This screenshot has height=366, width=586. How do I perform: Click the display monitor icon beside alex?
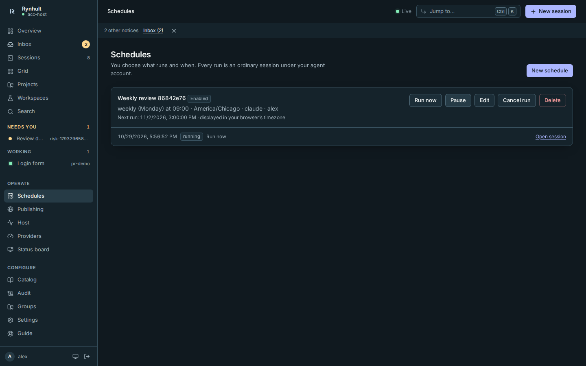[75, 357]
